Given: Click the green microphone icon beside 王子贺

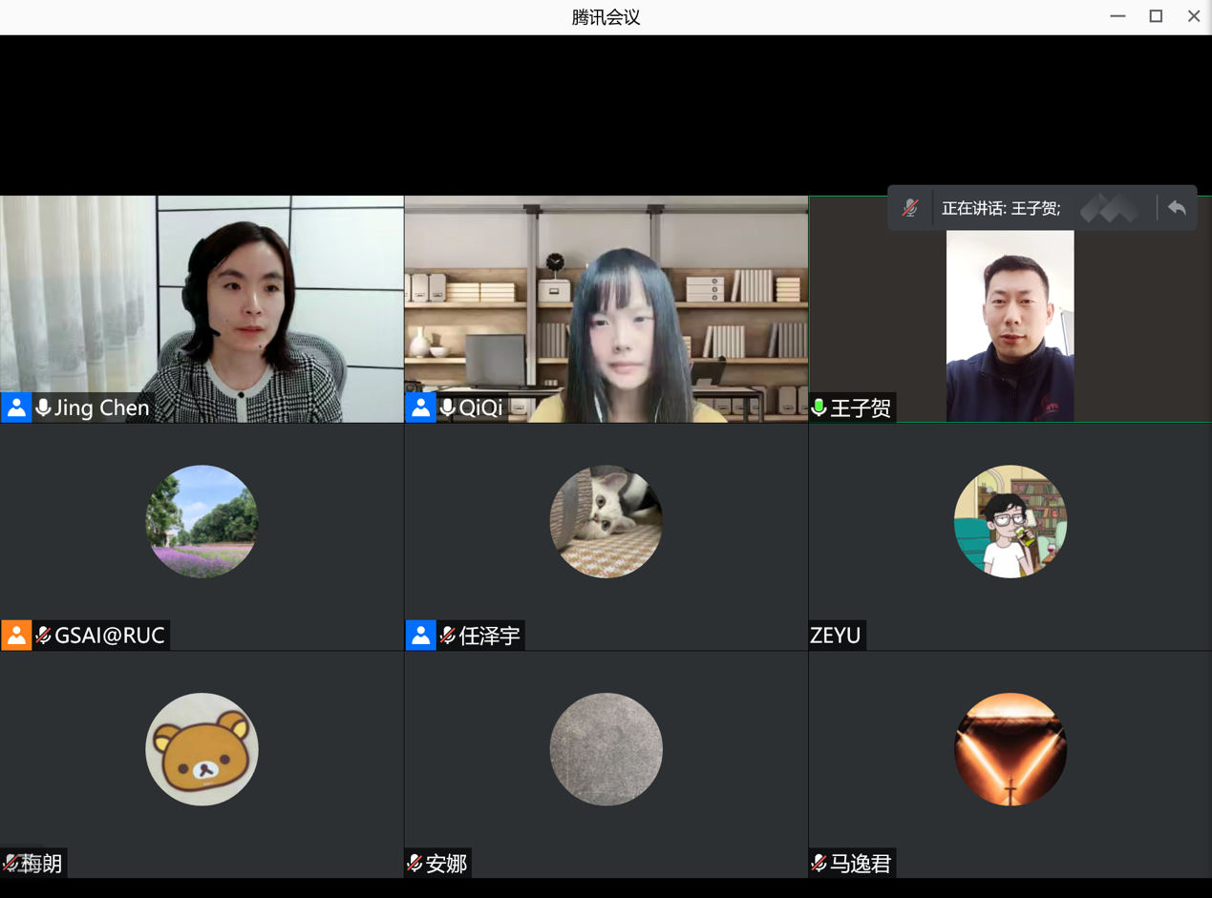Looking at the screenshot, I should click(819, 408).
